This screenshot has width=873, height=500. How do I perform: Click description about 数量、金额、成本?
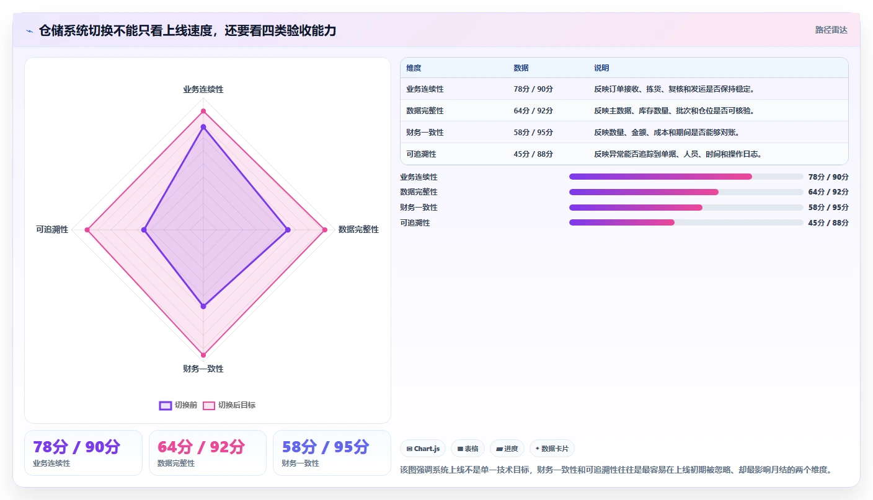pos(667,133)
